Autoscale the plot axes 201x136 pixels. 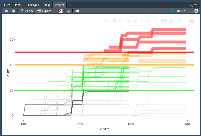coord(142,21)
